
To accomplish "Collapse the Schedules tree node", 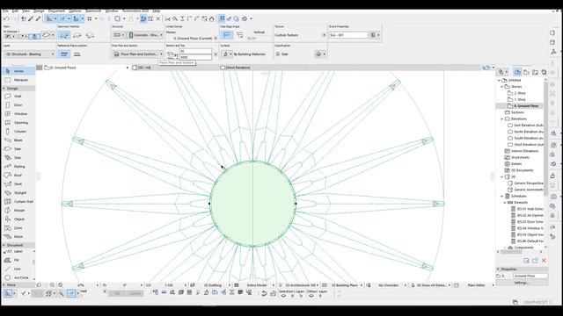I will [x=502, y=196].
